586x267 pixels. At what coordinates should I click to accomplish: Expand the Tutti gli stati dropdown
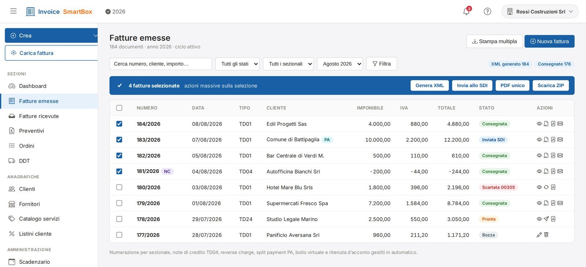[x=237, y=64]
